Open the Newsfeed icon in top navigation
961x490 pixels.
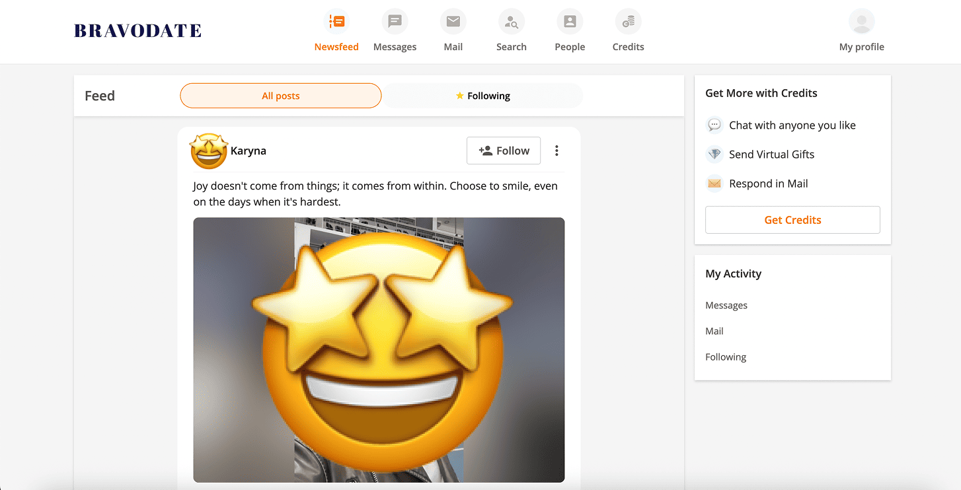[336, 21]
